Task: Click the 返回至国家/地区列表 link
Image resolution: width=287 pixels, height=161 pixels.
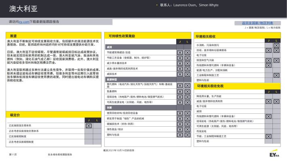Action: (257, 23)
